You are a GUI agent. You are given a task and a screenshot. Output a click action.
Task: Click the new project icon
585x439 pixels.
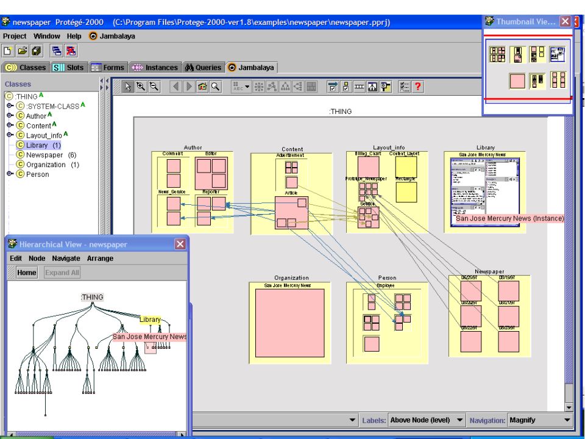coord(8,51)
